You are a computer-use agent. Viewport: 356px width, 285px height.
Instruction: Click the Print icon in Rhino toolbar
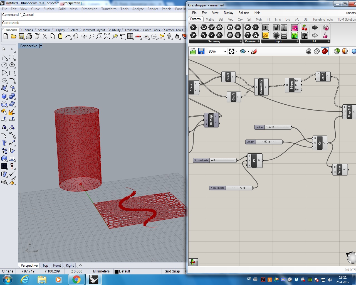(x=29, y=36)
